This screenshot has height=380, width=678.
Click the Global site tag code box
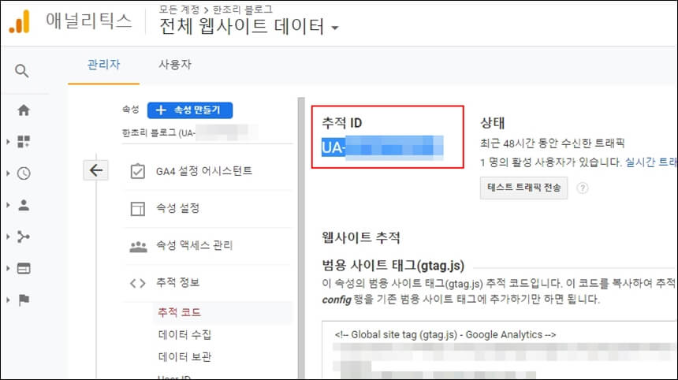pyautogui.click(x=499, y=350)
